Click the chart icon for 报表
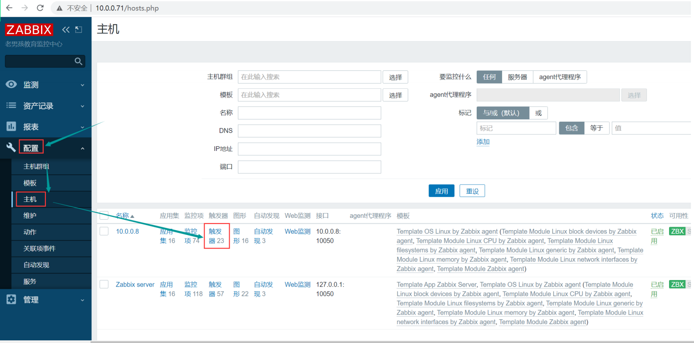 11,126
